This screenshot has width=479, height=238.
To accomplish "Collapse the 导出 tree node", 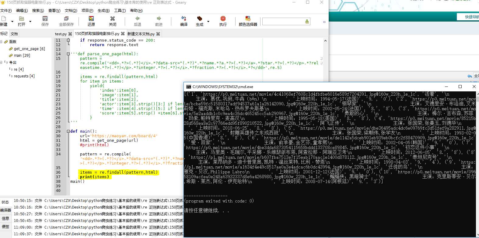I will [1, 62].
